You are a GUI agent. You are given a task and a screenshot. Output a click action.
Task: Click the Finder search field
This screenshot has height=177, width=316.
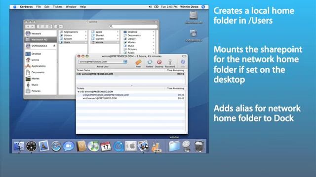[x=133, y=26]
